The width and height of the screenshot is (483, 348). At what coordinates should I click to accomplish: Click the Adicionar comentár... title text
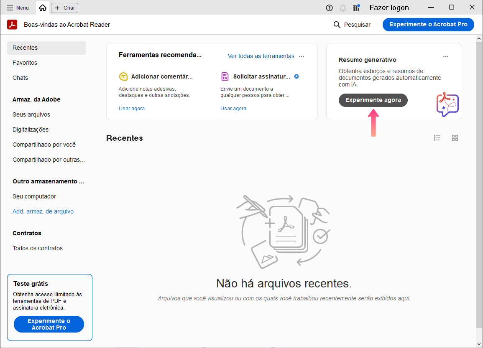click(x=162, y=76)
